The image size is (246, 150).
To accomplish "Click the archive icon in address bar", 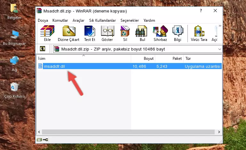I will click(x=57, y=49).
